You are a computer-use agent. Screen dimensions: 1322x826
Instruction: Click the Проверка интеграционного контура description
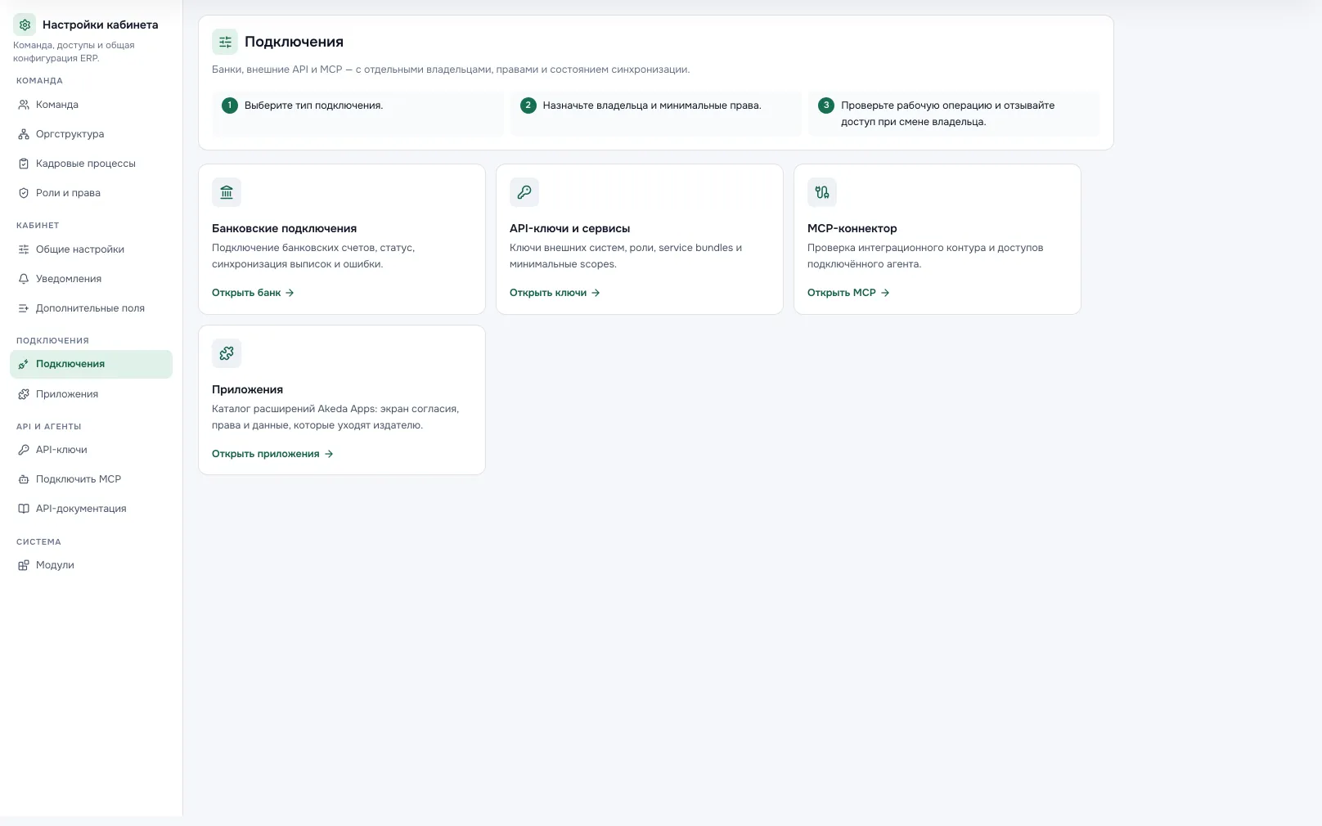925,256
